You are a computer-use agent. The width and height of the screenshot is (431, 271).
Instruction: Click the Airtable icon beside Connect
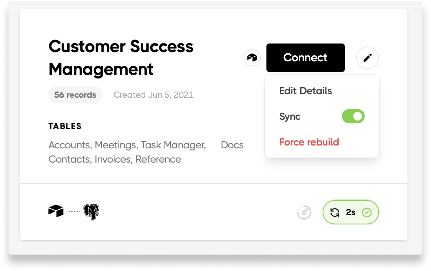click(x=252, y=58)
